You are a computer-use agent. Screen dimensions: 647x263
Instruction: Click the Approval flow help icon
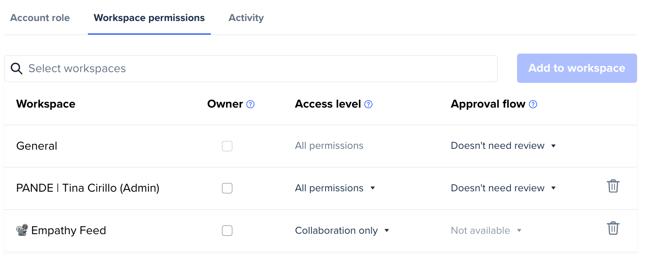point(533,104)
